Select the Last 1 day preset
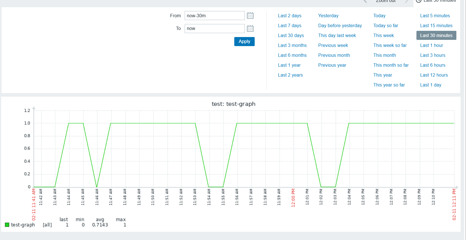This screenshot has height=240, width=466. click(431, 85)
